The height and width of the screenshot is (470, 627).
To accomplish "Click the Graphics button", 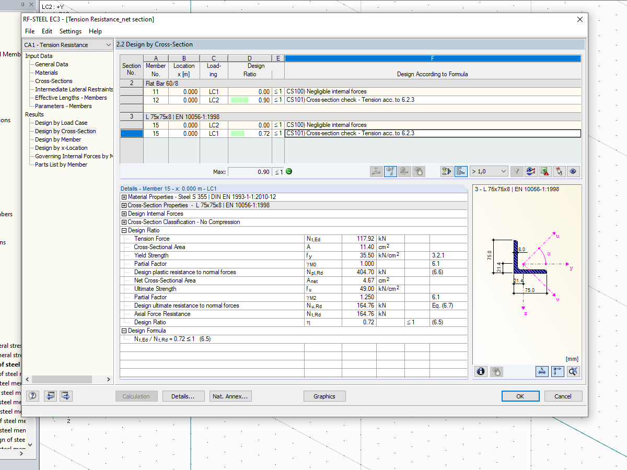I will coord(324,396).
